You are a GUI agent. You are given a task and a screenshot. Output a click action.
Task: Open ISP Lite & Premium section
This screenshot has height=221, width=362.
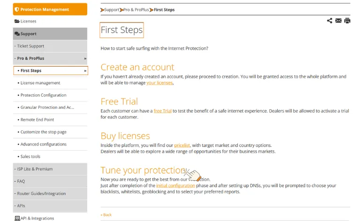(50, 169)
